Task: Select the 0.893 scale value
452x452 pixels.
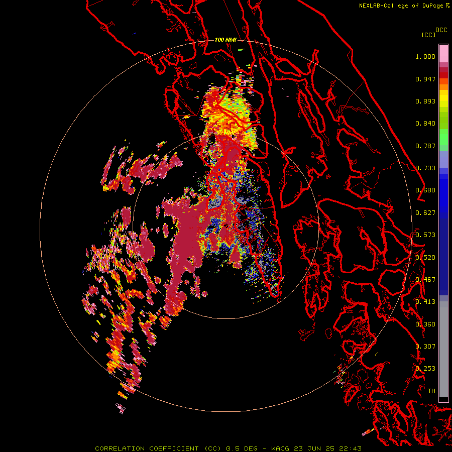Action: (x=425, y=101)
